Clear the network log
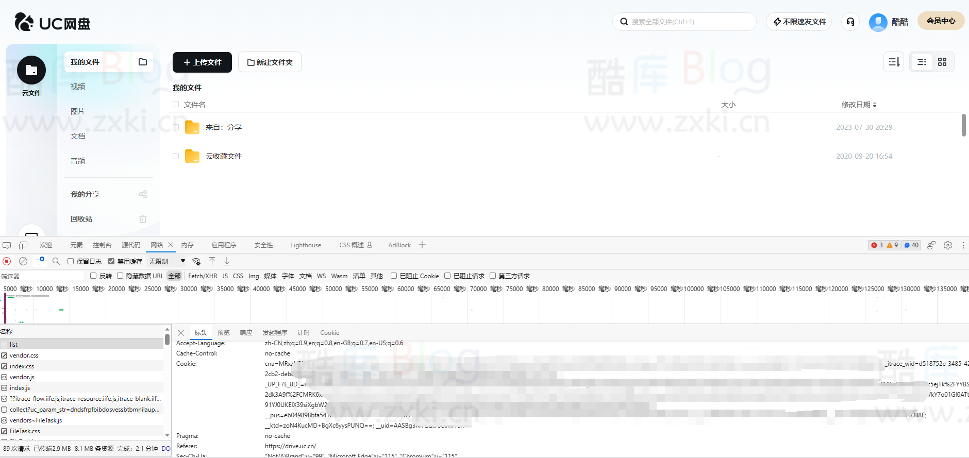Image resolution: width=969 pixels, height=458 pixels. (23, 261)
